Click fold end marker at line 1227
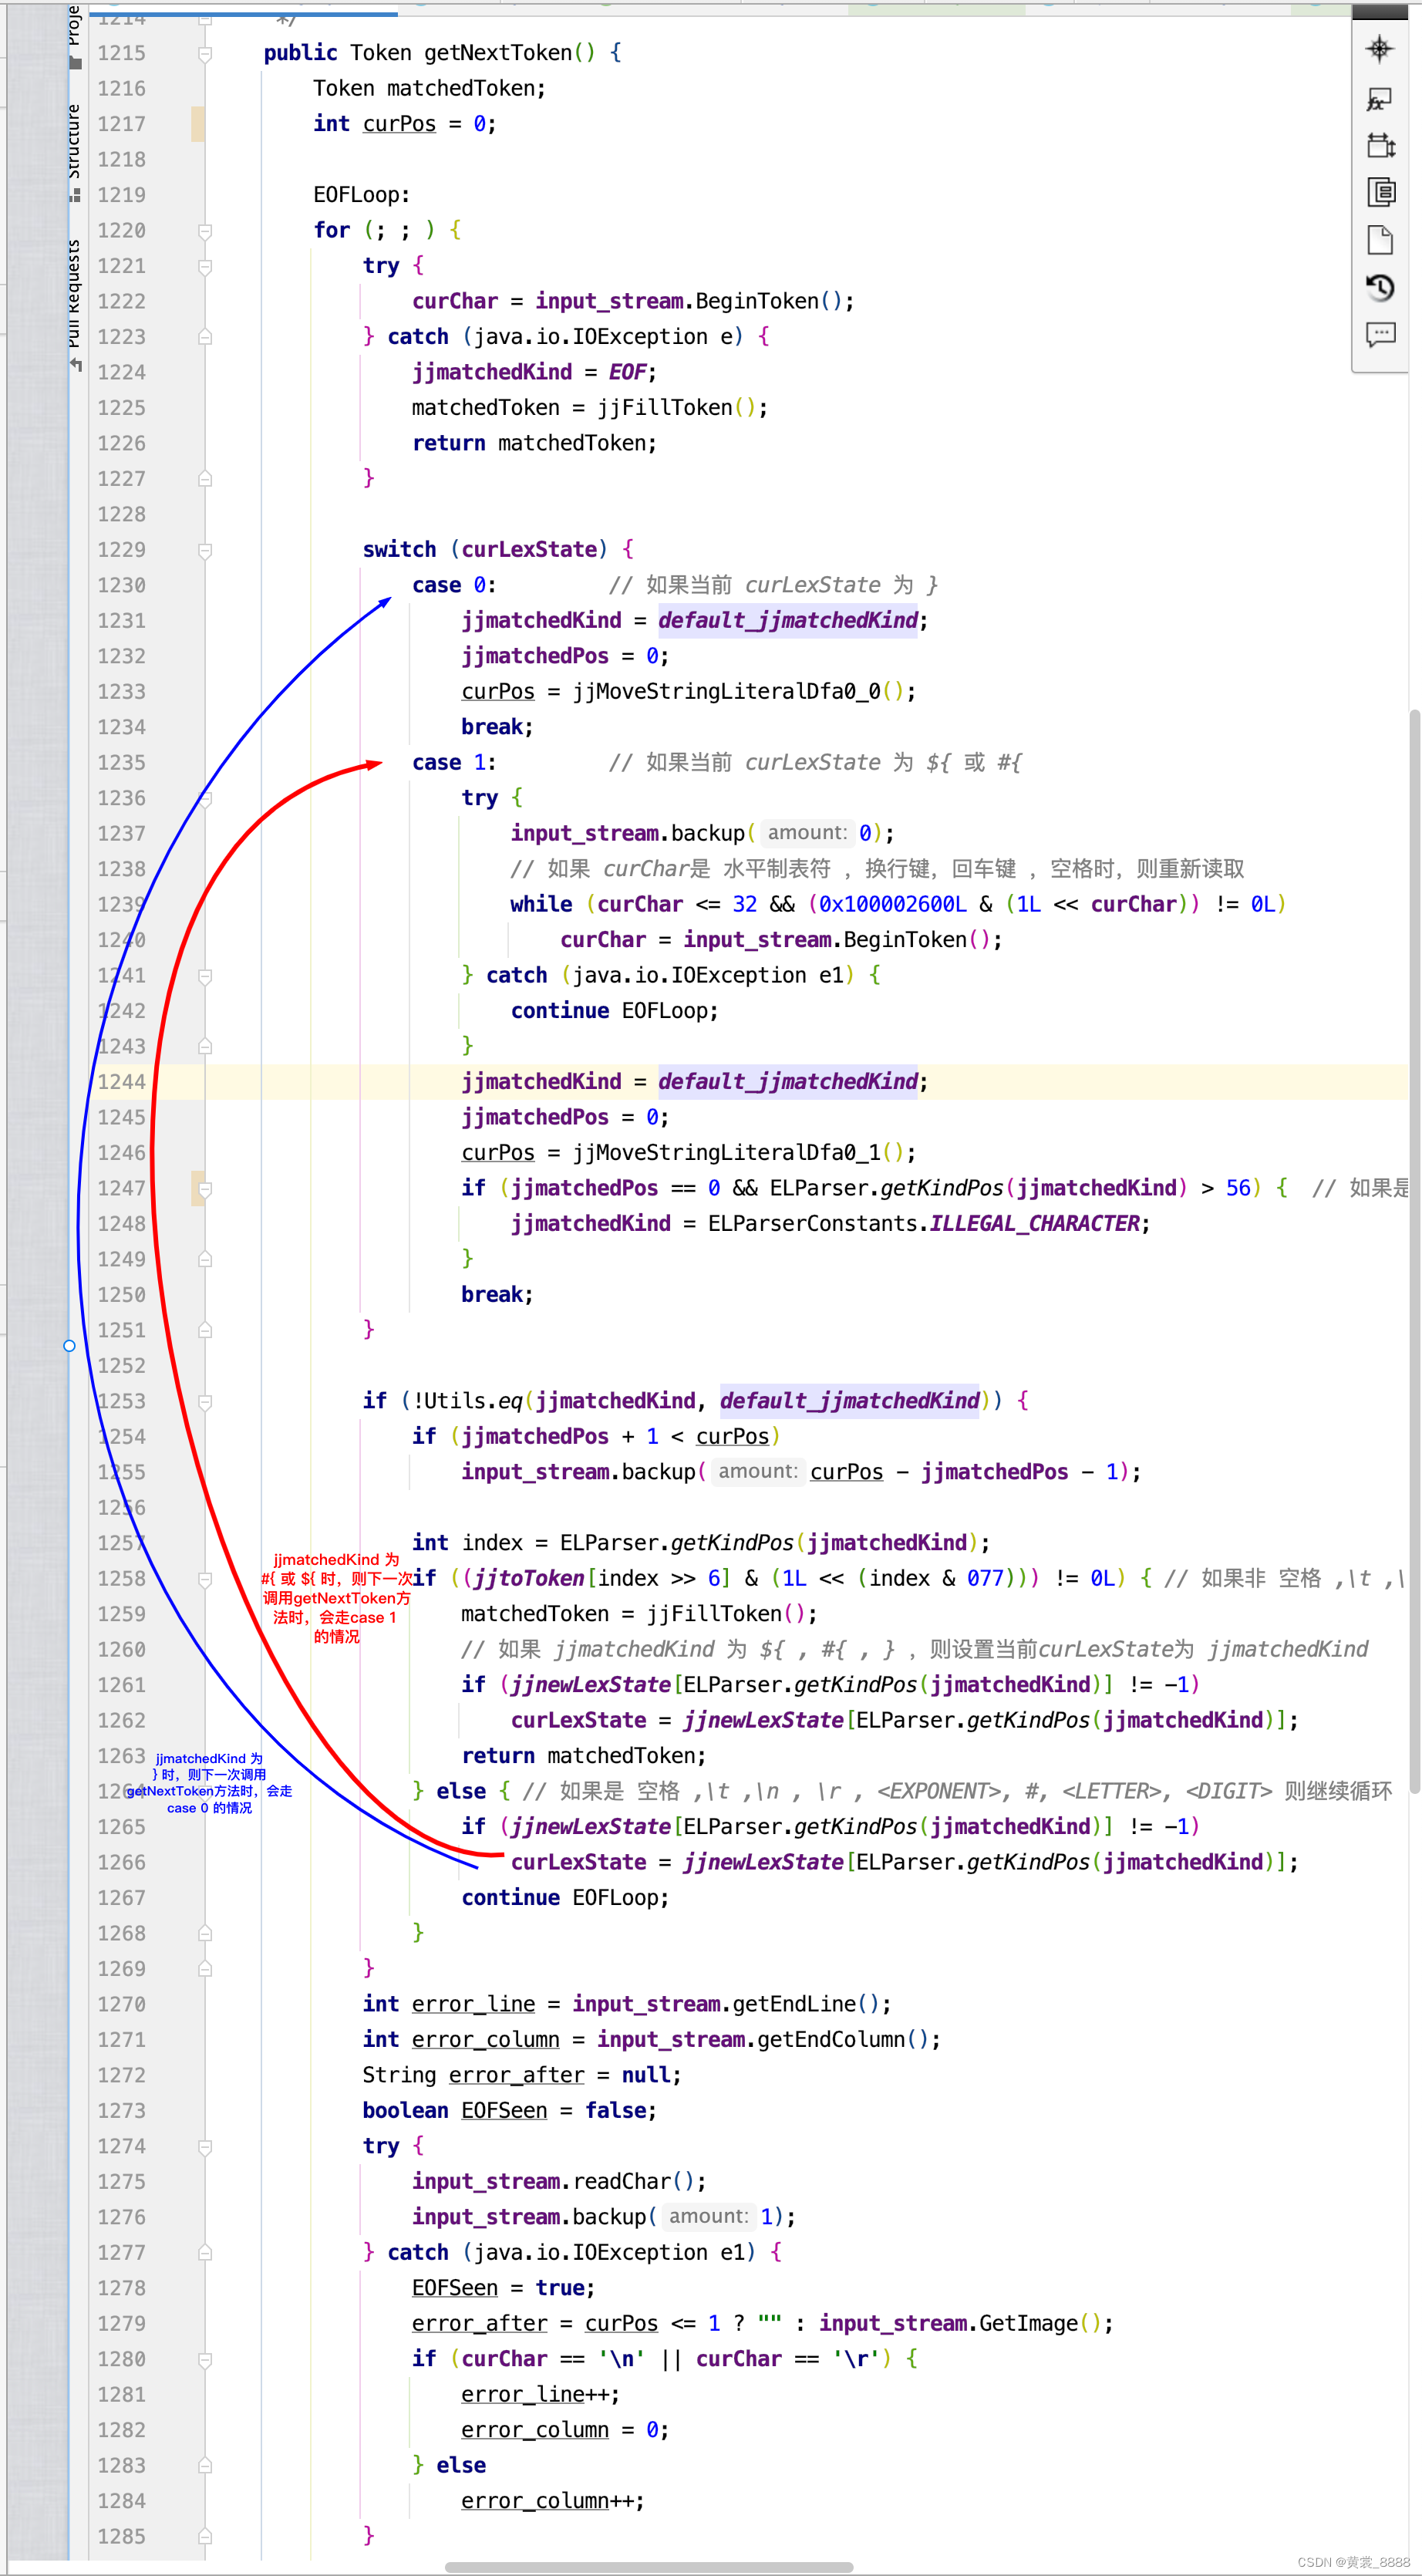Screen dimensions: 1422x2576 point(205,479)
